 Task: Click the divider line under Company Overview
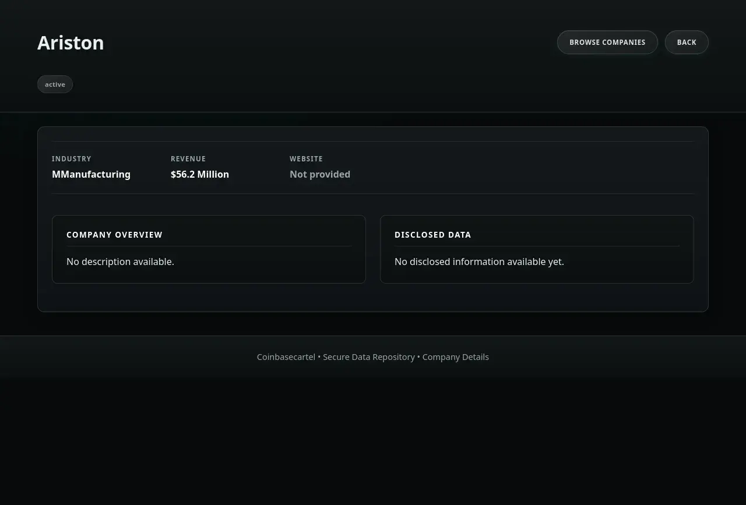point(209,246)
